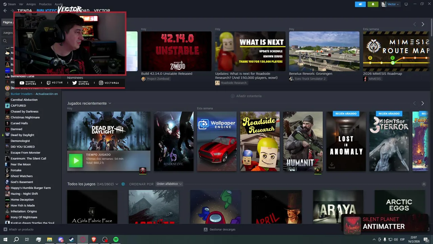Image resolution: width=433 pixels, height=244 pixels.
Task: Click Añadir un producto
Action: (x=18, y=229)
